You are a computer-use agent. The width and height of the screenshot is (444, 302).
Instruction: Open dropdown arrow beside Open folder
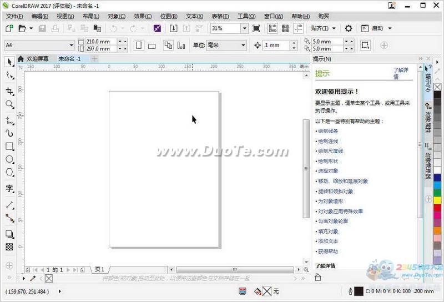pos(31,28)
